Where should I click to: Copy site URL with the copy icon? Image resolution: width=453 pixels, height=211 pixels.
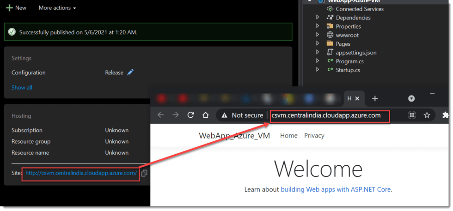(144, 173)
